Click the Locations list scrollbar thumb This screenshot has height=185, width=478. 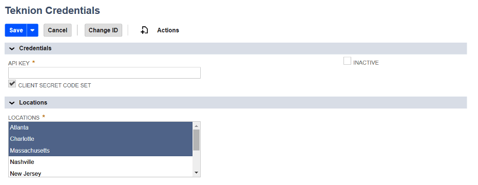(196, 140)
